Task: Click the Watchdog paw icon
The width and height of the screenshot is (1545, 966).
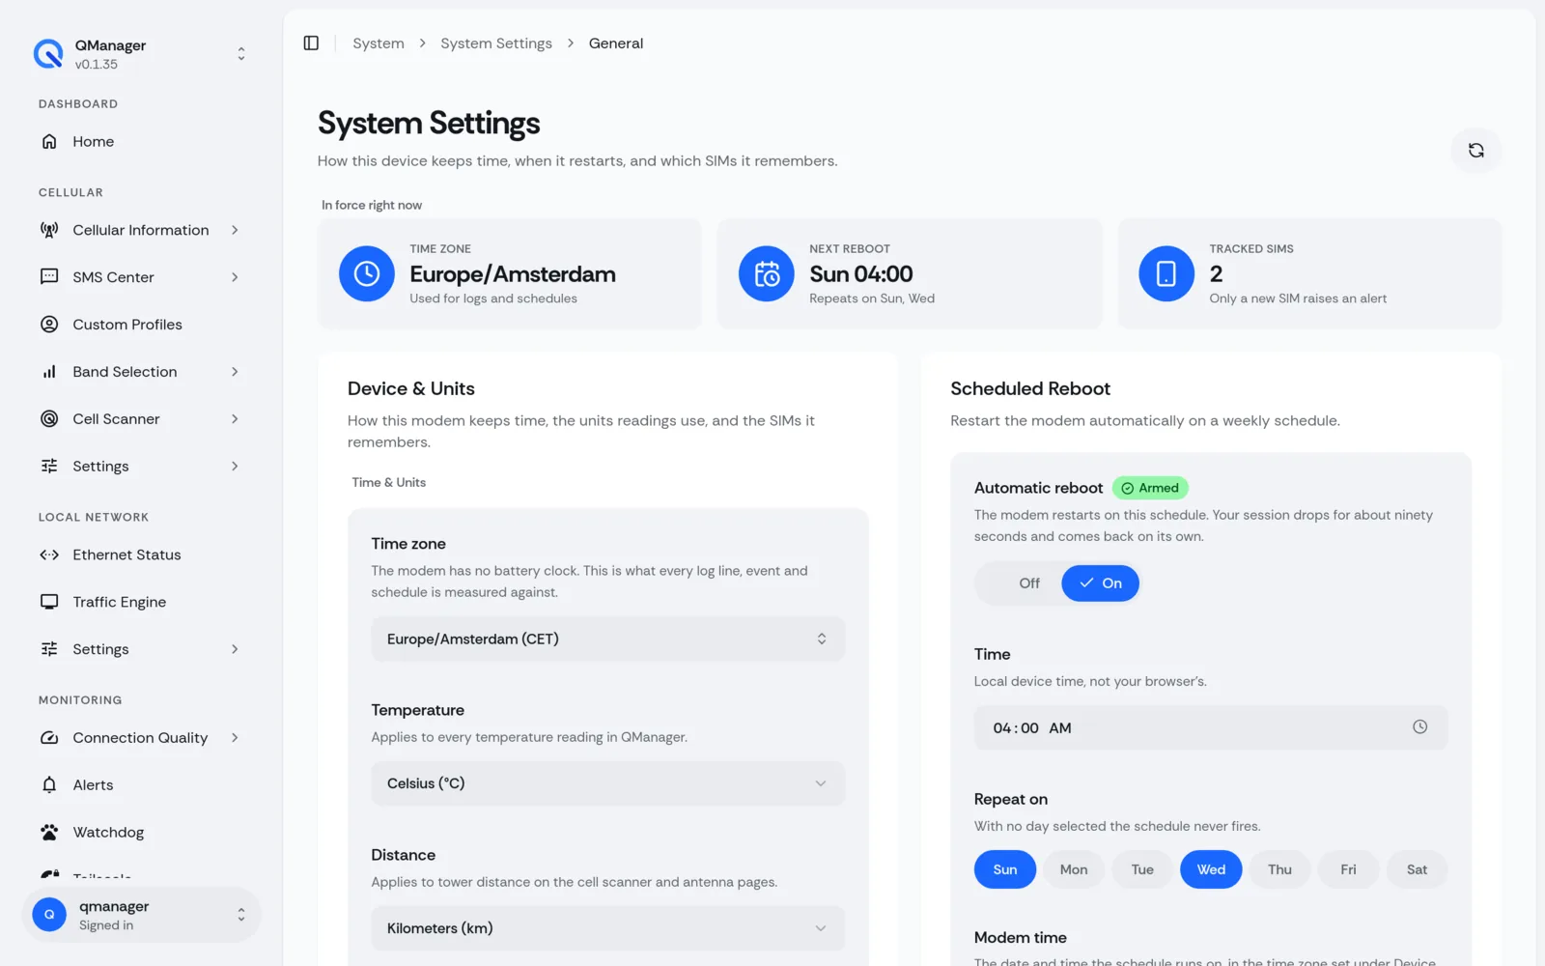Action: point(49,833)
